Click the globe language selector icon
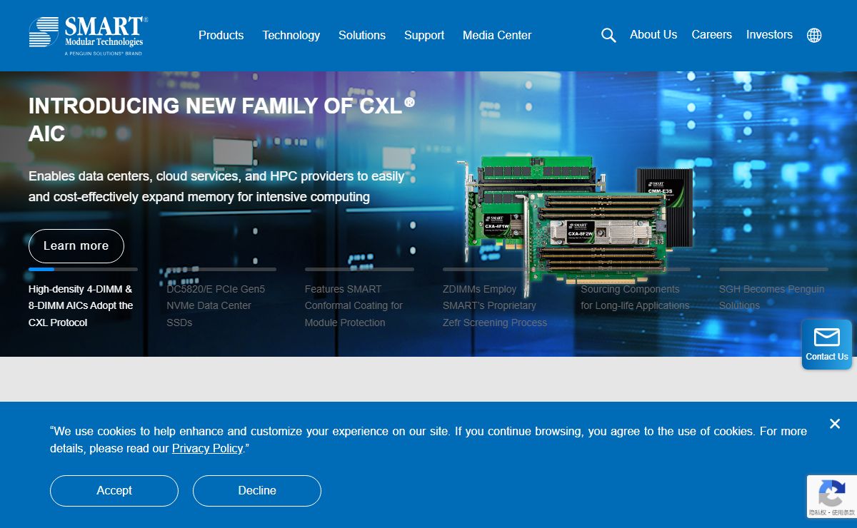The width and height of the screenshot is (857, 528). [814, 36]
